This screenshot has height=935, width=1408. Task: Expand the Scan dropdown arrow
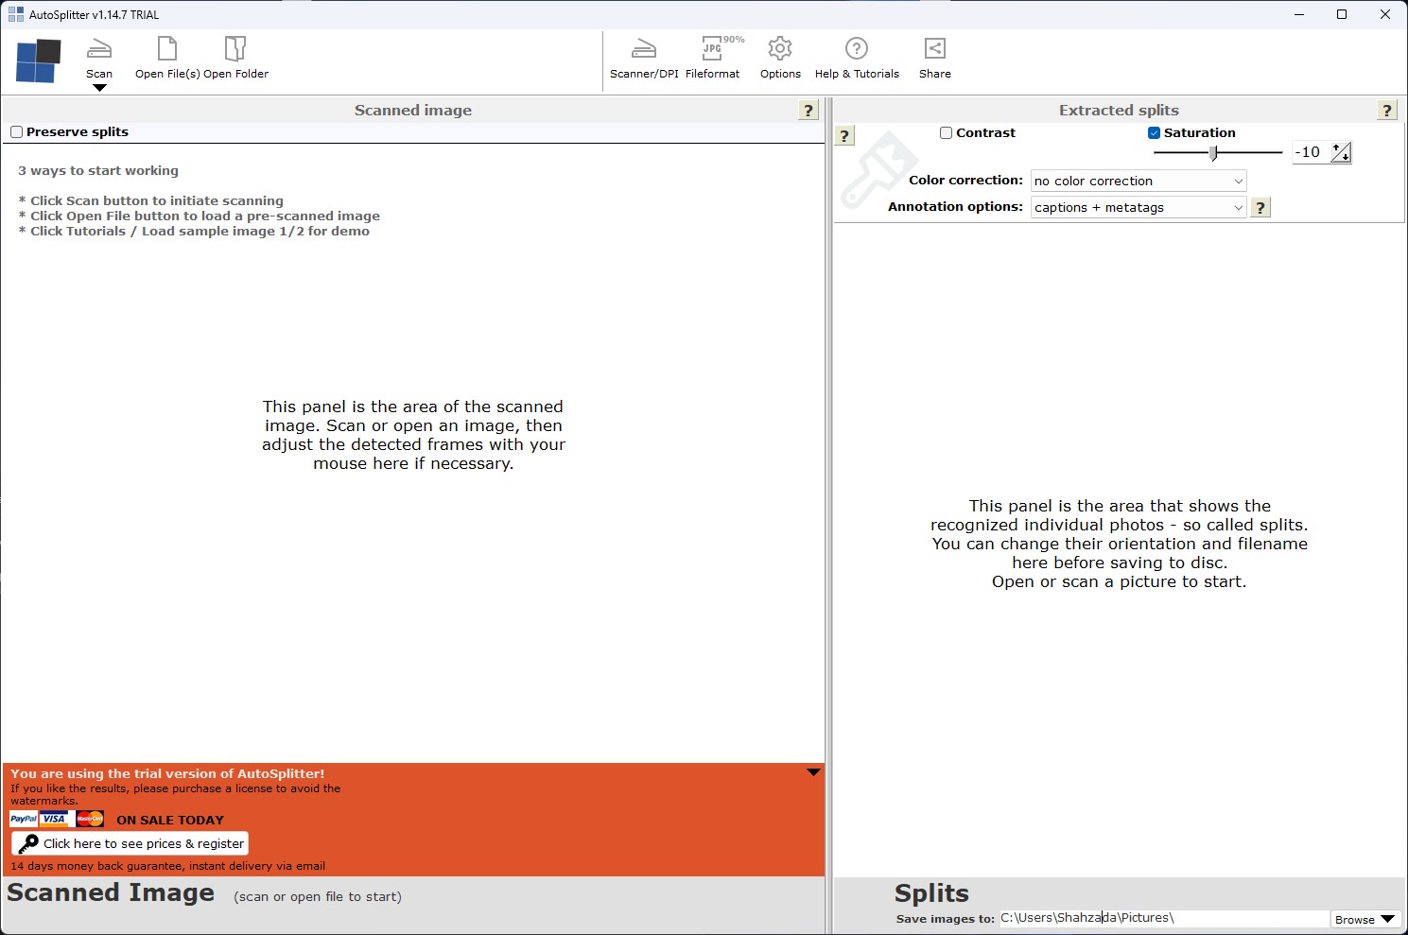tap(99, 88)
